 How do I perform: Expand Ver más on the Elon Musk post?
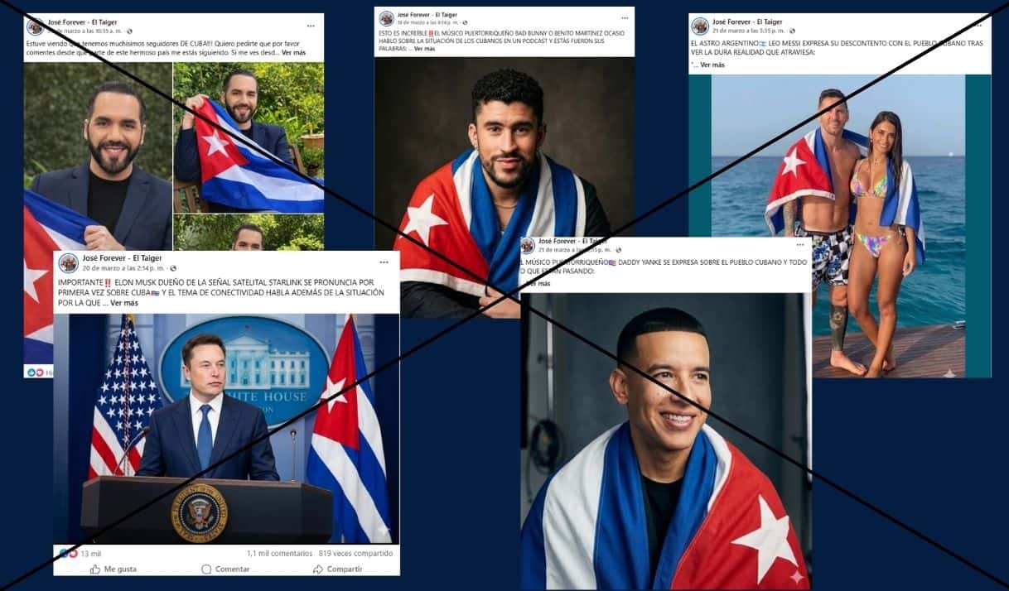[x=124, y=303]
